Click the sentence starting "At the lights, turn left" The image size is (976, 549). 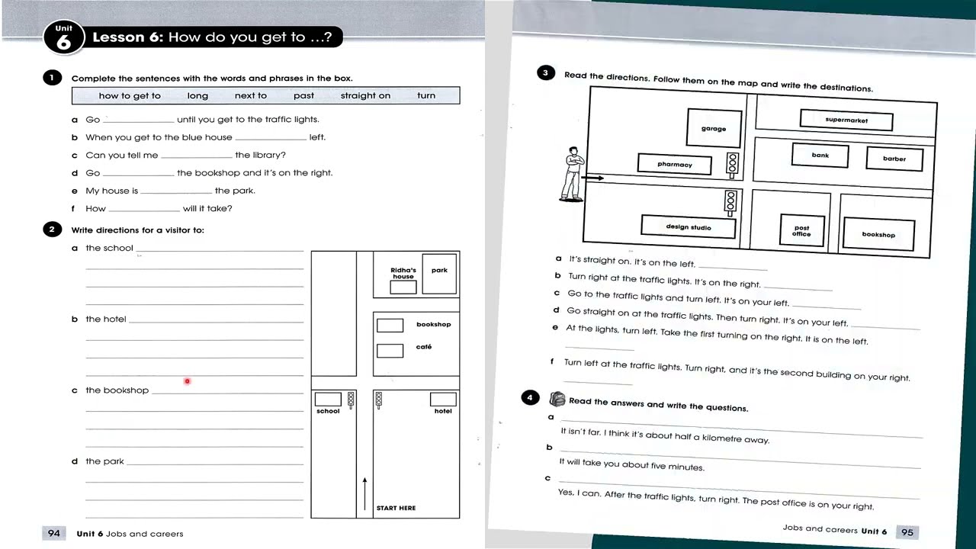click(717, 335)
